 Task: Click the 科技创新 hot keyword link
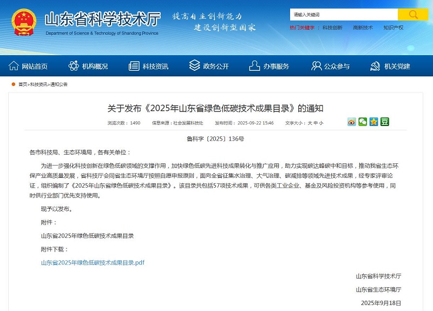click(x=332, y=28)
